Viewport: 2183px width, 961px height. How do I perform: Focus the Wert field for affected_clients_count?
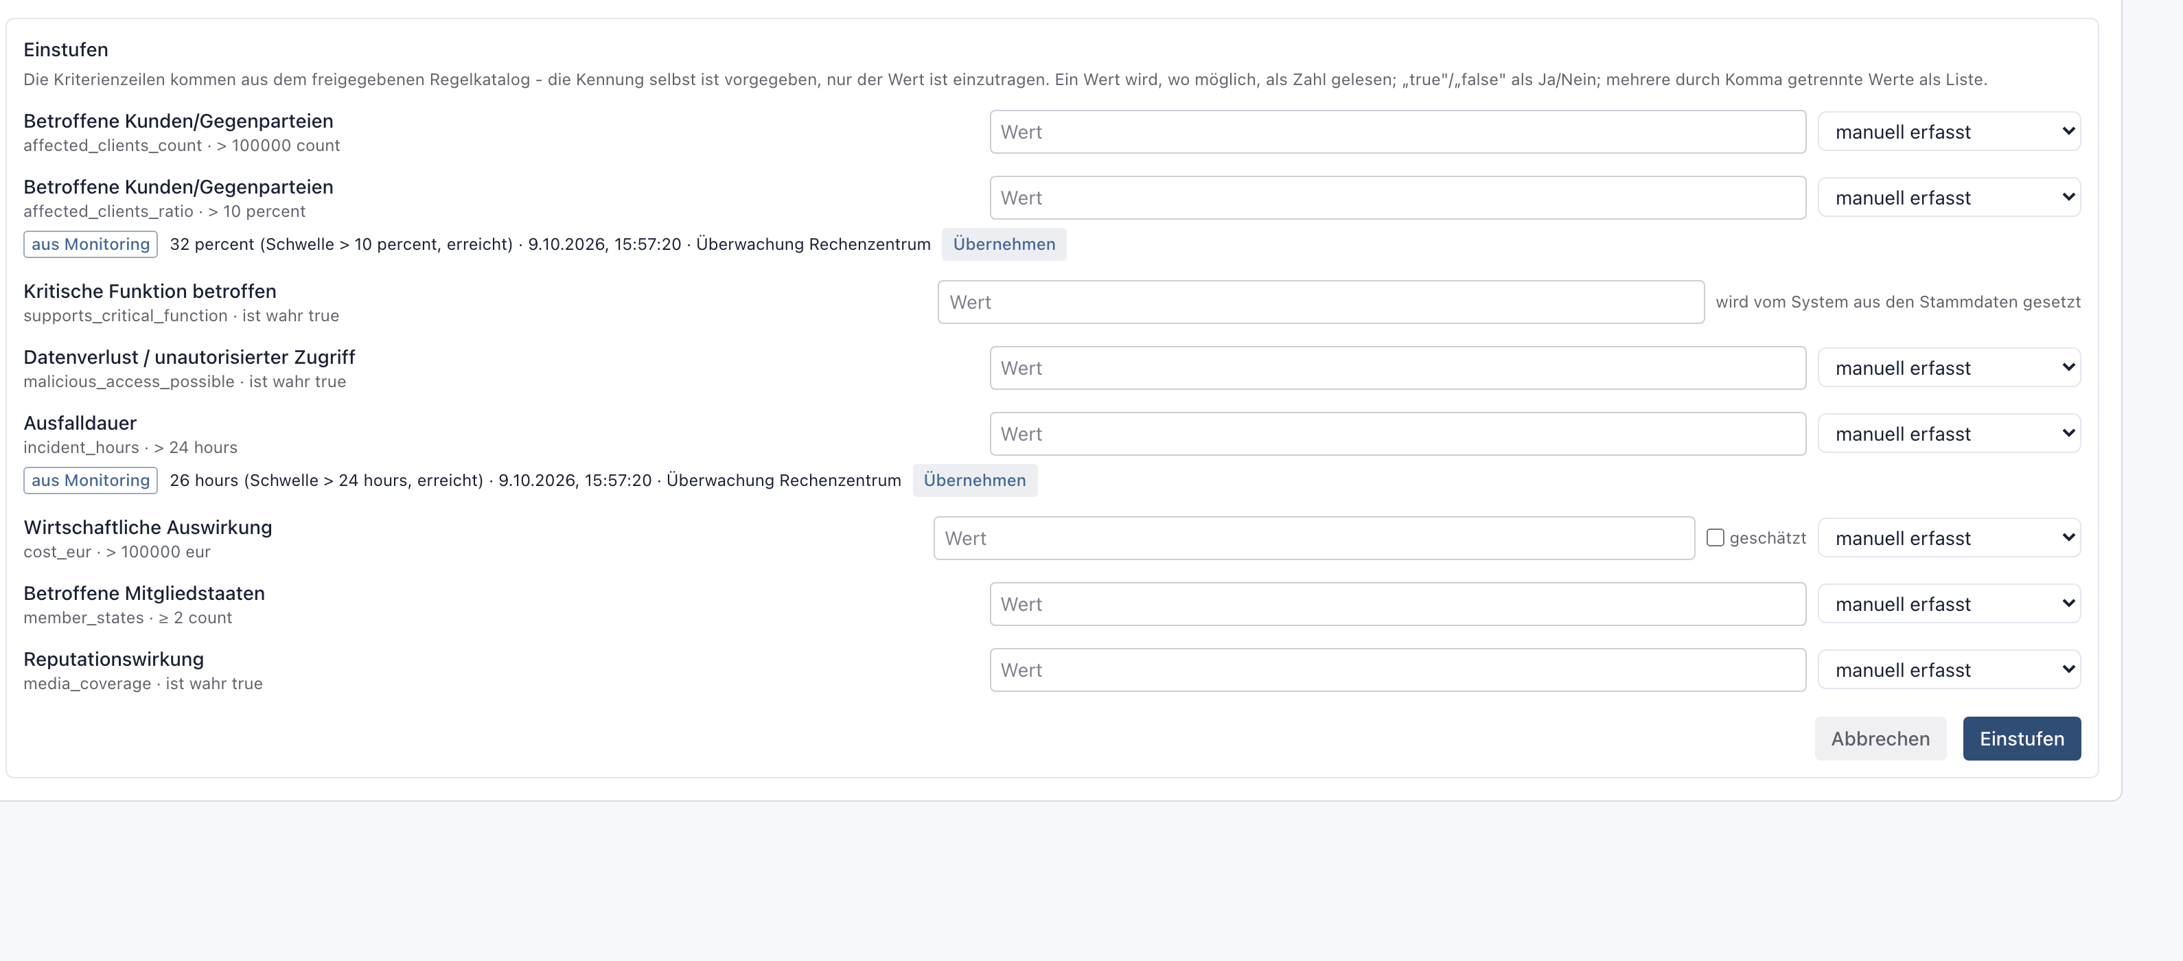coord(1398,131)
